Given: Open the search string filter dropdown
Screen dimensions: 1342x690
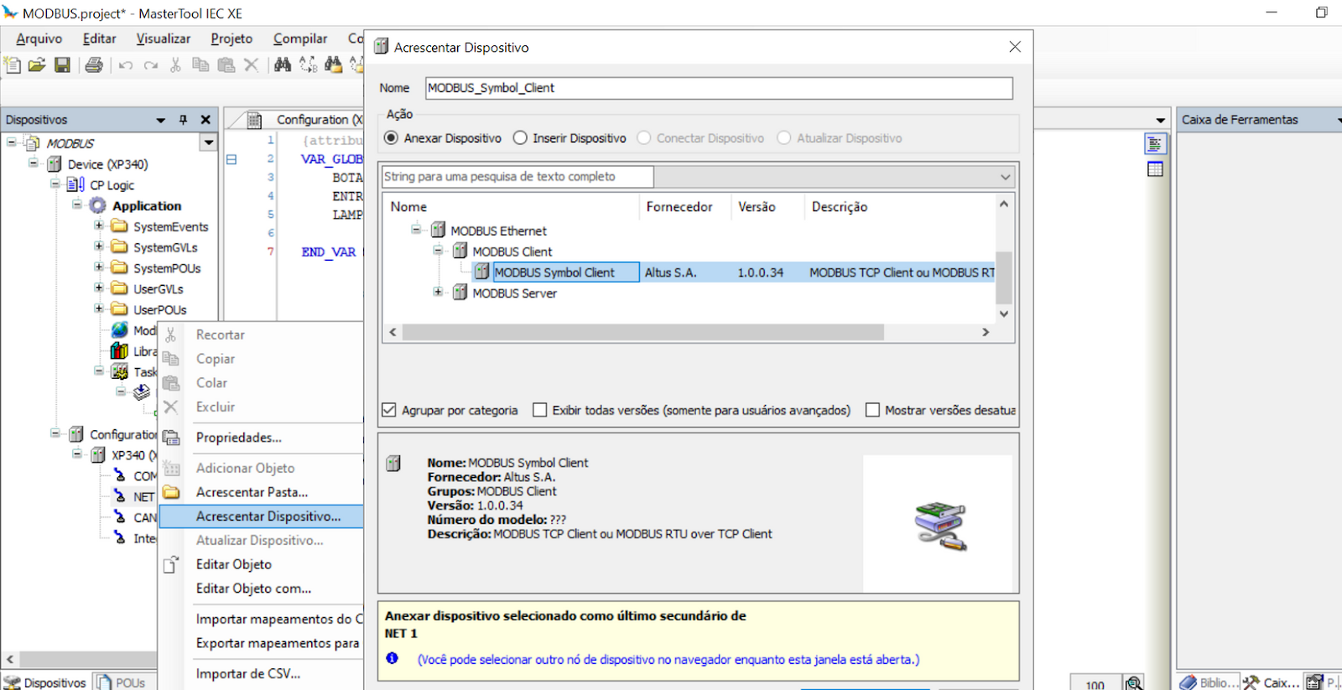Looking at the screenshot, I should click(1005, 177).
